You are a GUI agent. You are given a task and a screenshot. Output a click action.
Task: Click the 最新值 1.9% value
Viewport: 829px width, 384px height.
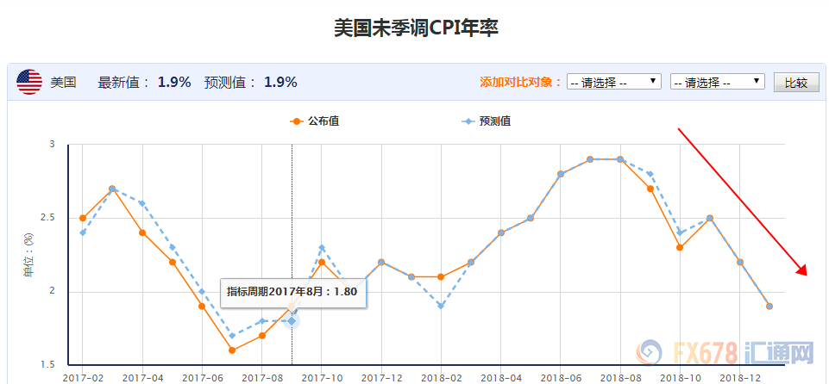(x=174, y=82)
